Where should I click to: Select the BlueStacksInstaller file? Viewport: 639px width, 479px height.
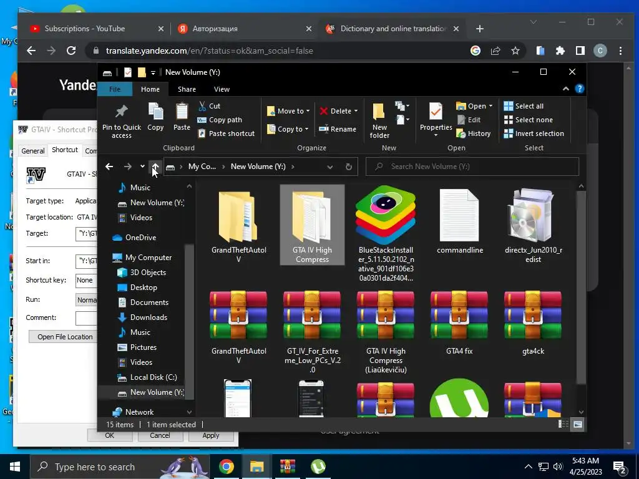coord(386,233)
